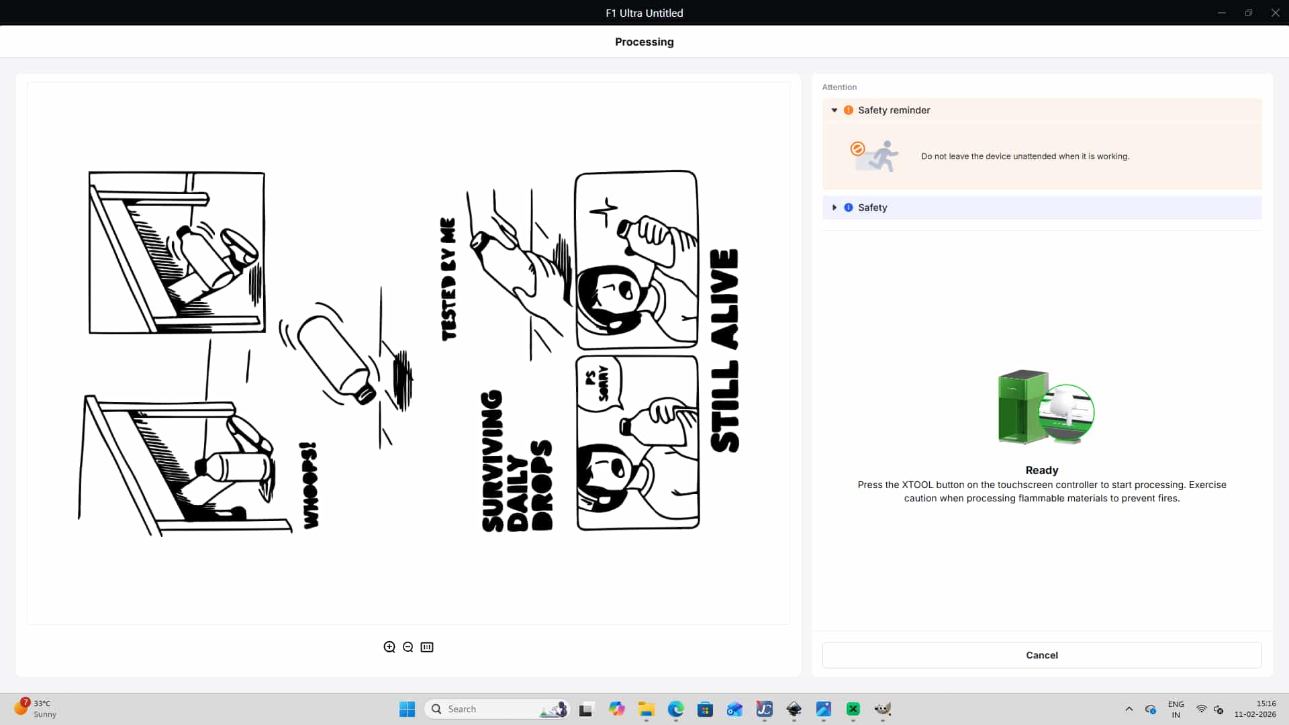Expand the Safety section
Screen dimensions: 1289x725
834,207
